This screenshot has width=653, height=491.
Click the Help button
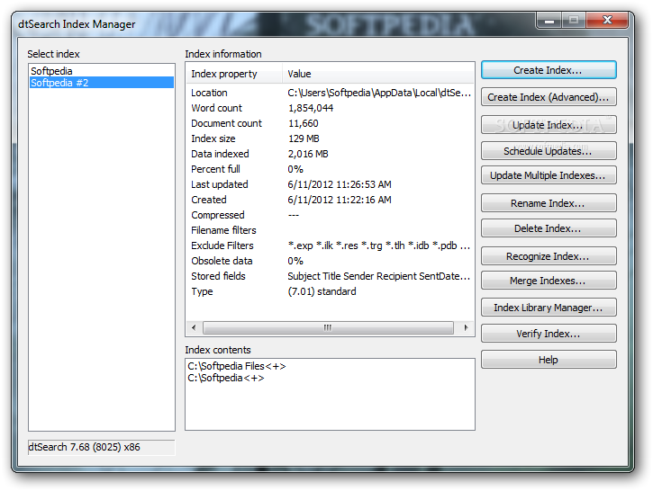(549, 360)
